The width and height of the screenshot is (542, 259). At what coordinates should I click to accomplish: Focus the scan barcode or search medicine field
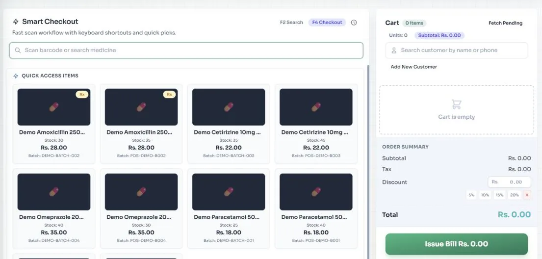coord(186,51)
